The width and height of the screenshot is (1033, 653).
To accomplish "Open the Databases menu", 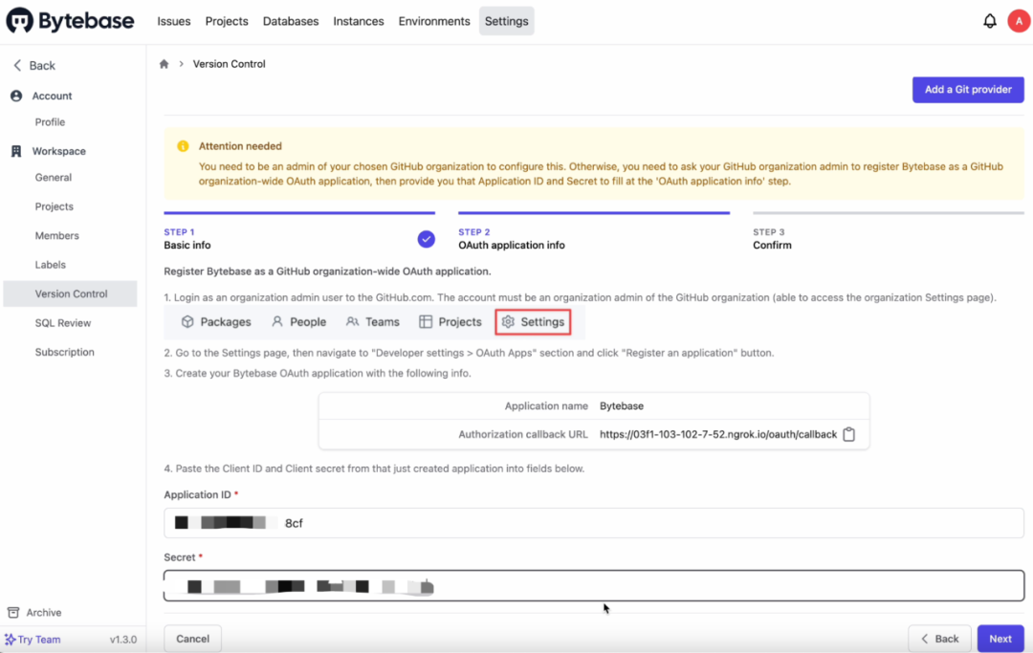I will coord(291,21).
